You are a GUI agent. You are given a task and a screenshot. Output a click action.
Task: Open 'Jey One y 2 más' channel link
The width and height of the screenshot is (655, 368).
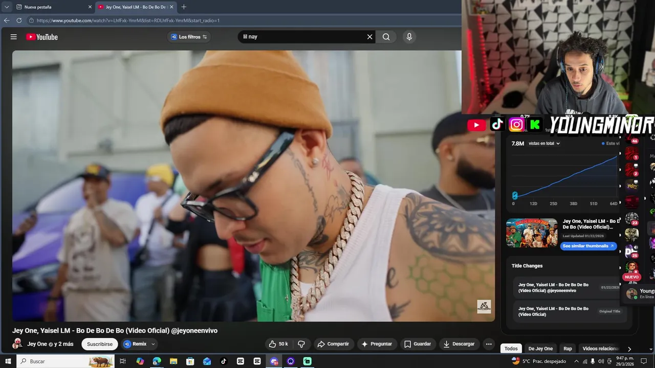point(50,344)
